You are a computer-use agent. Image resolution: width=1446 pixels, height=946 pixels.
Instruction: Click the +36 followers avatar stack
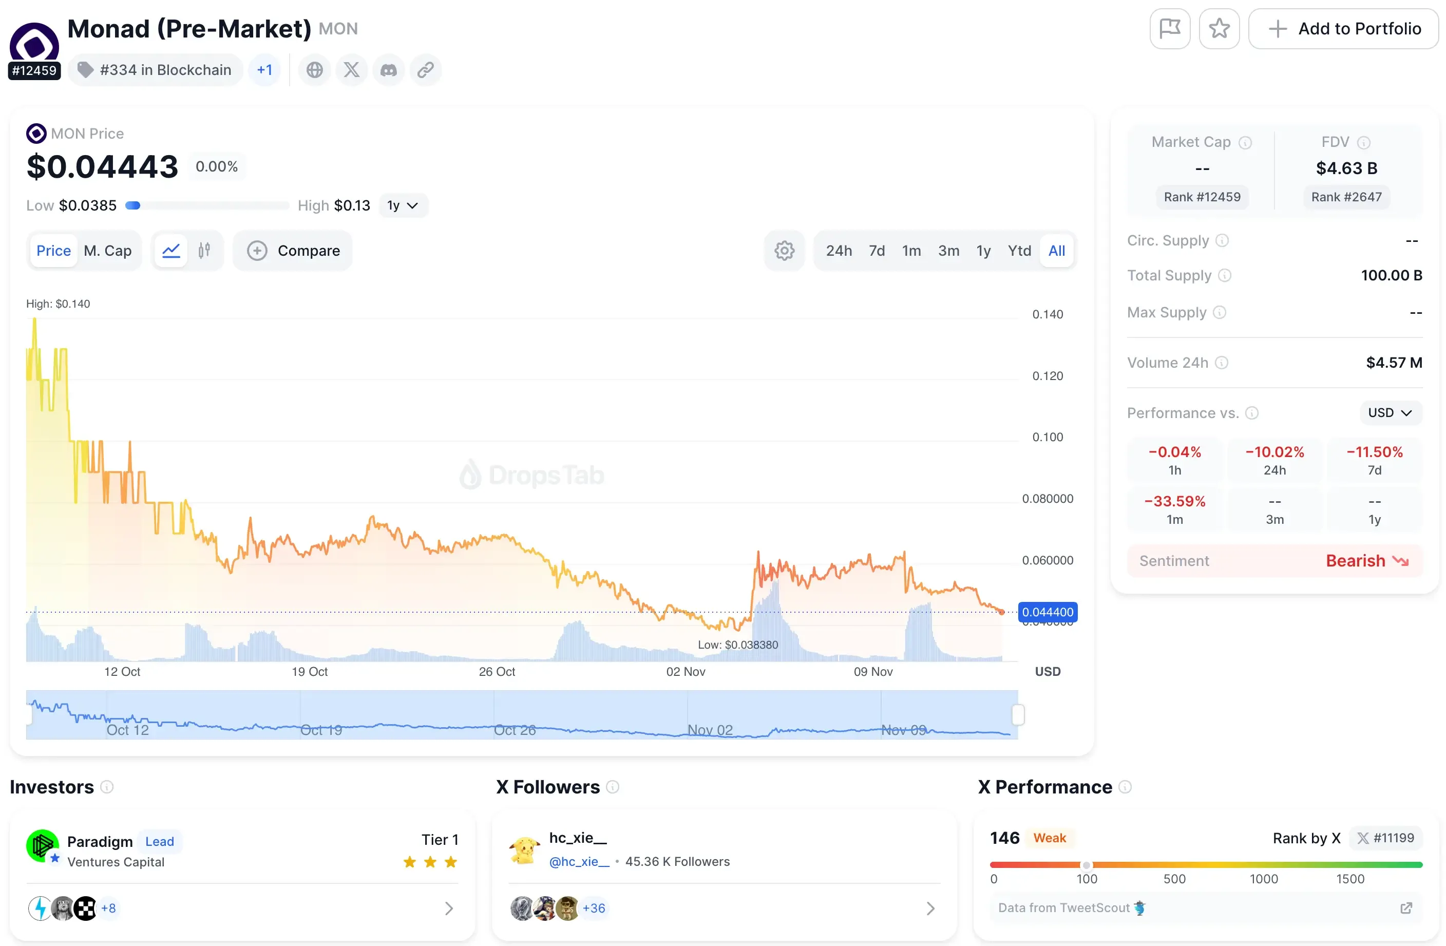pos(594,907)
